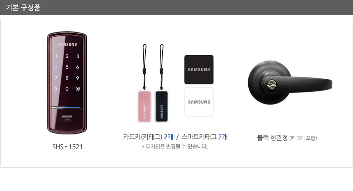Click the 기본 구성품 header title

[x=23, y=8]
